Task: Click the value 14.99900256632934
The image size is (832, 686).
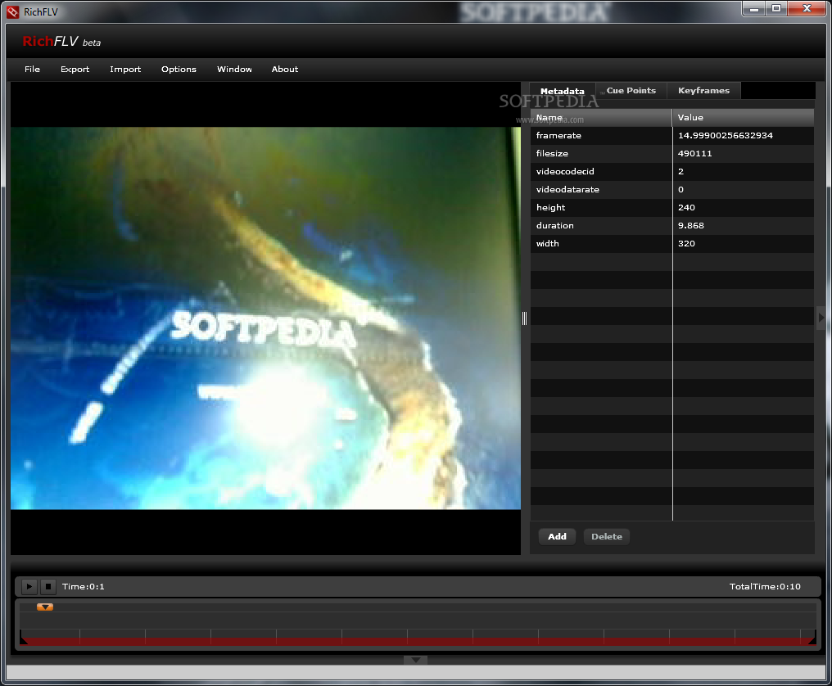Action: pyautogui.click(x=726, y=135)
